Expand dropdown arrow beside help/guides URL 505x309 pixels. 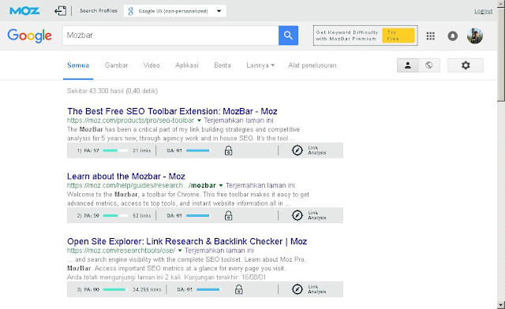[221, 185]
